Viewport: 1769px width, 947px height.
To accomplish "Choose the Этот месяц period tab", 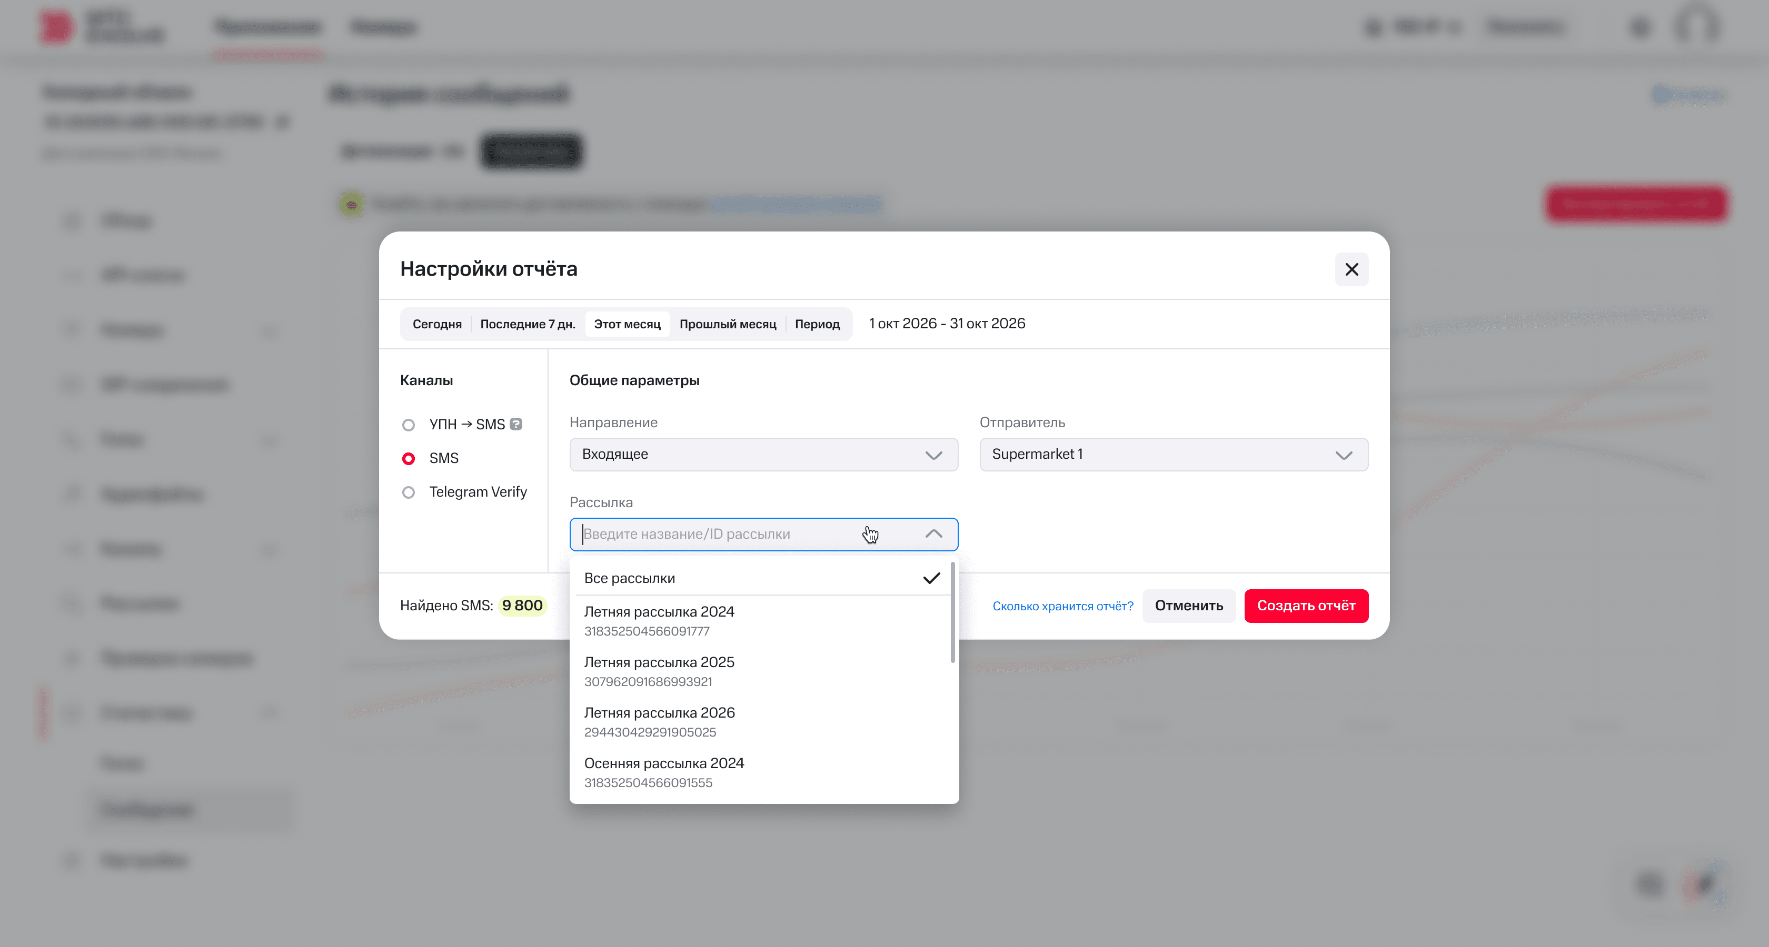I will pos(627,324).
